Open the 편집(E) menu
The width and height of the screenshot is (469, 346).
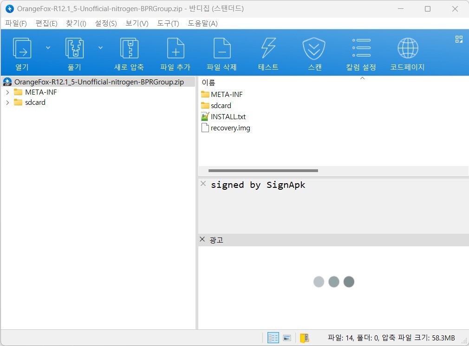pos(46,23)
